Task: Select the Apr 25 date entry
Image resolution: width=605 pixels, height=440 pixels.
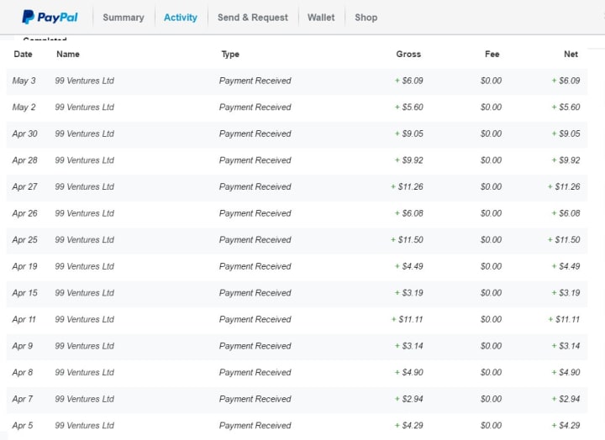Action: [x=24, y=240]
